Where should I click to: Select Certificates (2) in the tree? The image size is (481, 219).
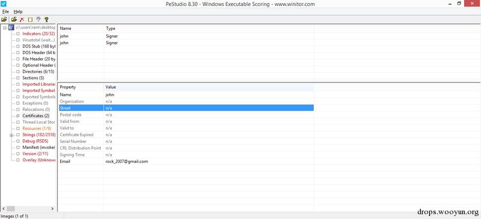[x=36, y=116]
